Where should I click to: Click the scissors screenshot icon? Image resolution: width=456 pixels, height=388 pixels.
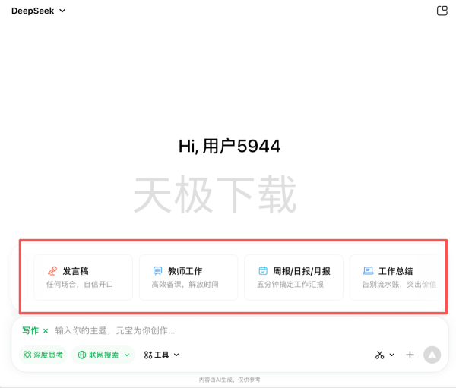[380, 355]
